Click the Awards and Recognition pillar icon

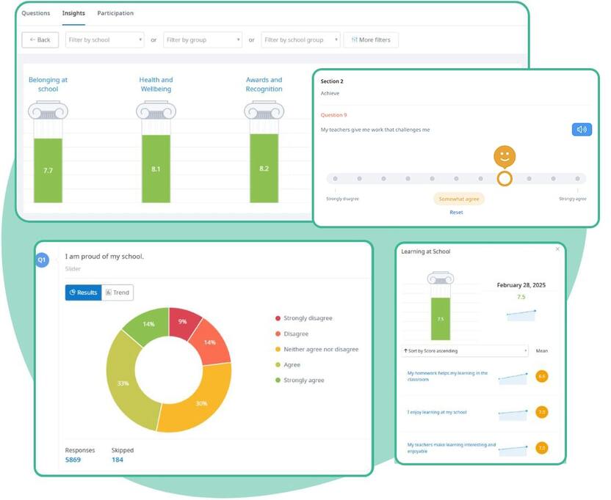point(264,111)
